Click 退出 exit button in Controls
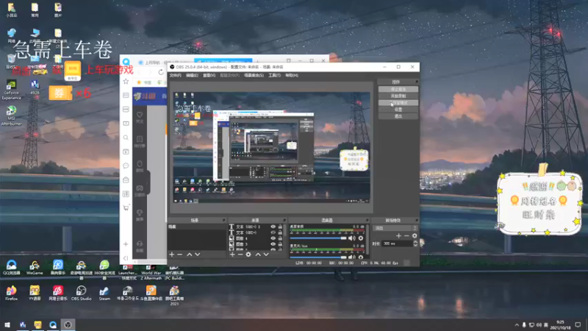The width and height of the screenshot is (588, 331). point(398,116)
